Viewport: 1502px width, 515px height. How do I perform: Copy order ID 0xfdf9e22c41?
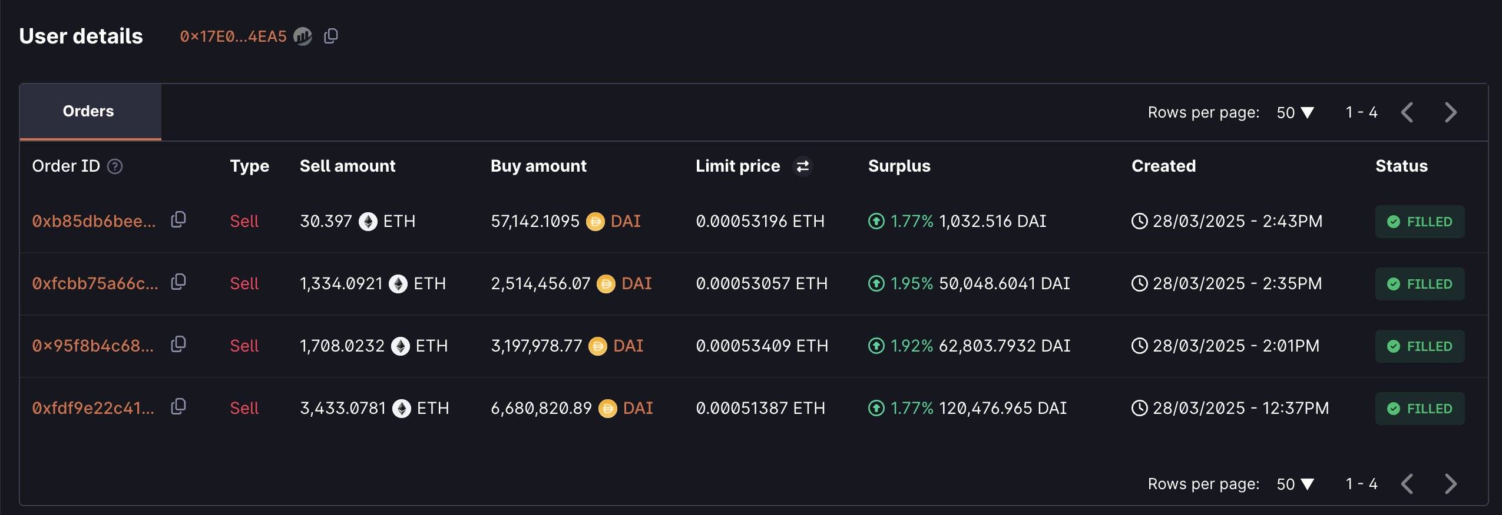(178, 407)
